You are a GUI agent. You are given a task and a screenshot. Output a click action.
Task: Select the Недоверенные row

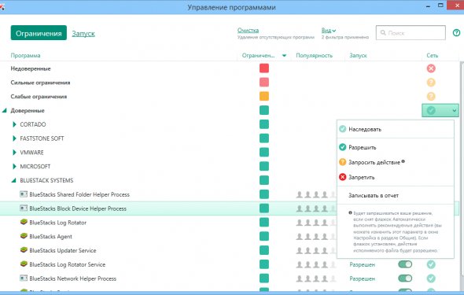click(230, 68)
